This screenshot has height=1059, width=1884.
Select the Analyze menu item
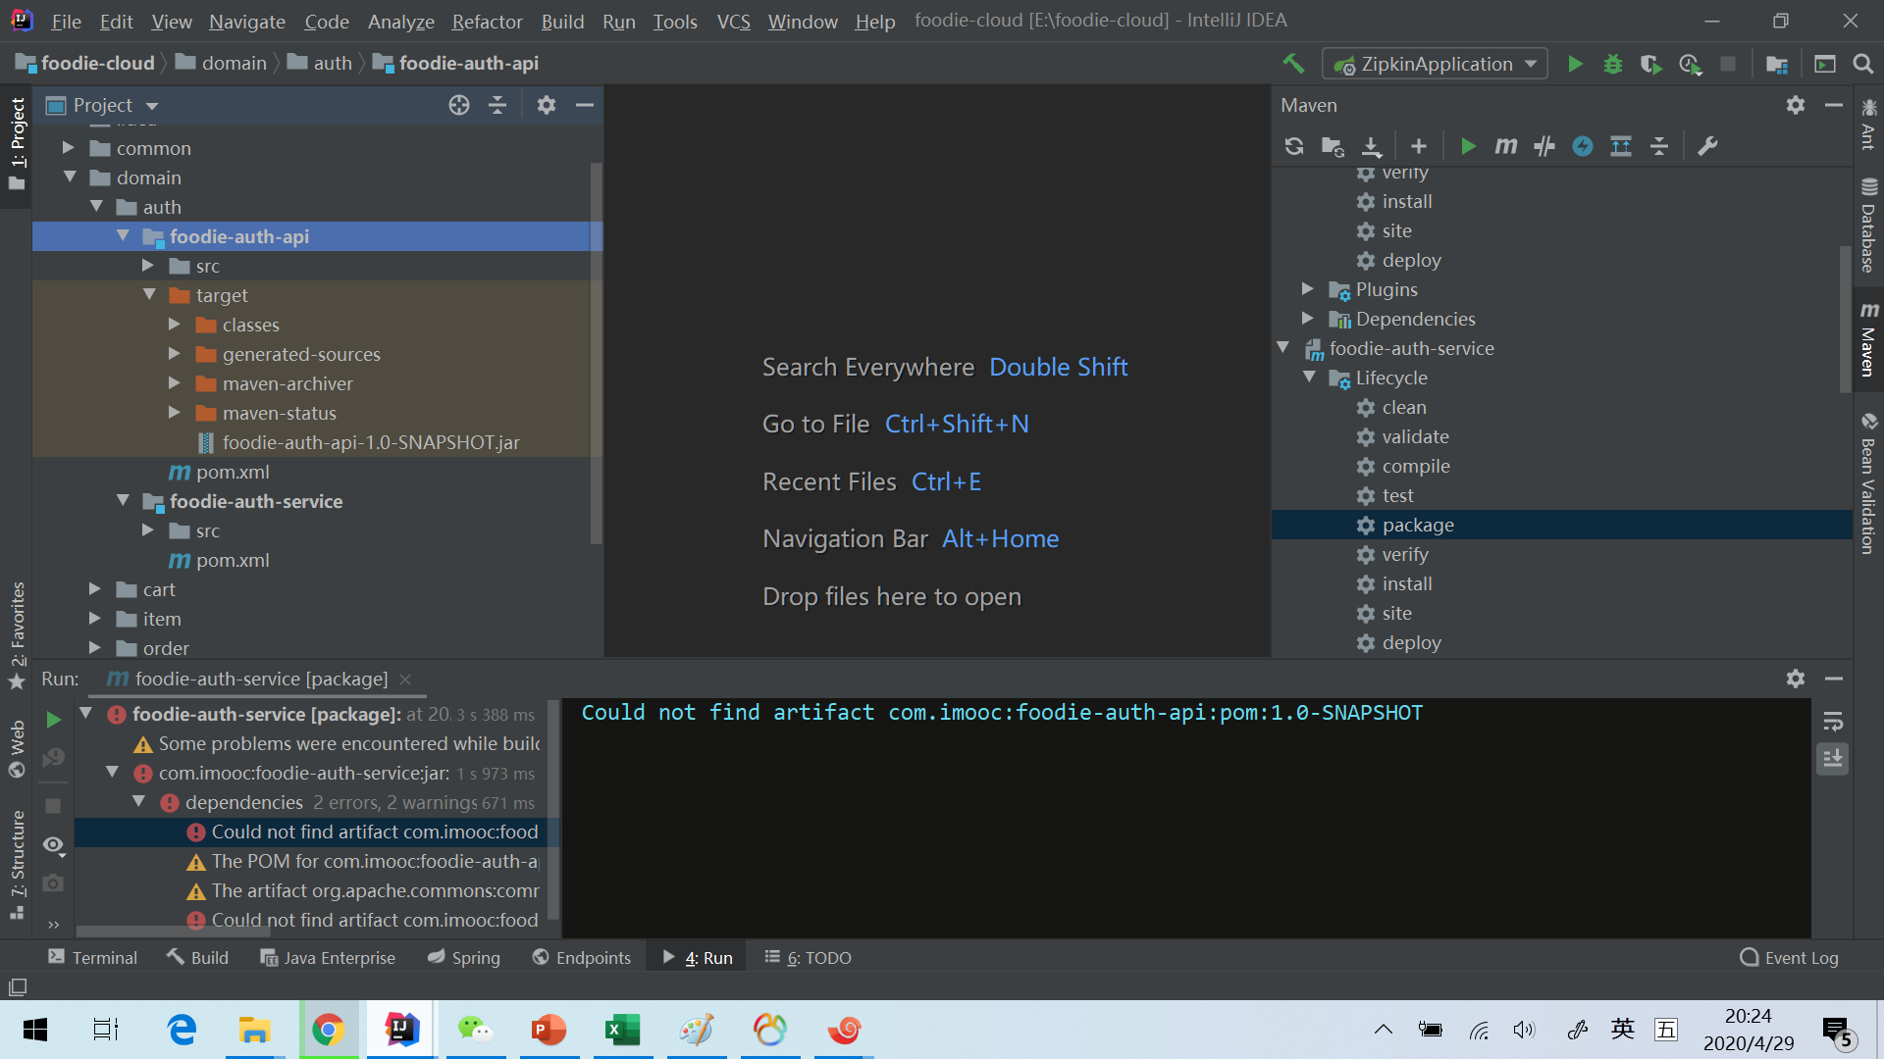point(397,20)
